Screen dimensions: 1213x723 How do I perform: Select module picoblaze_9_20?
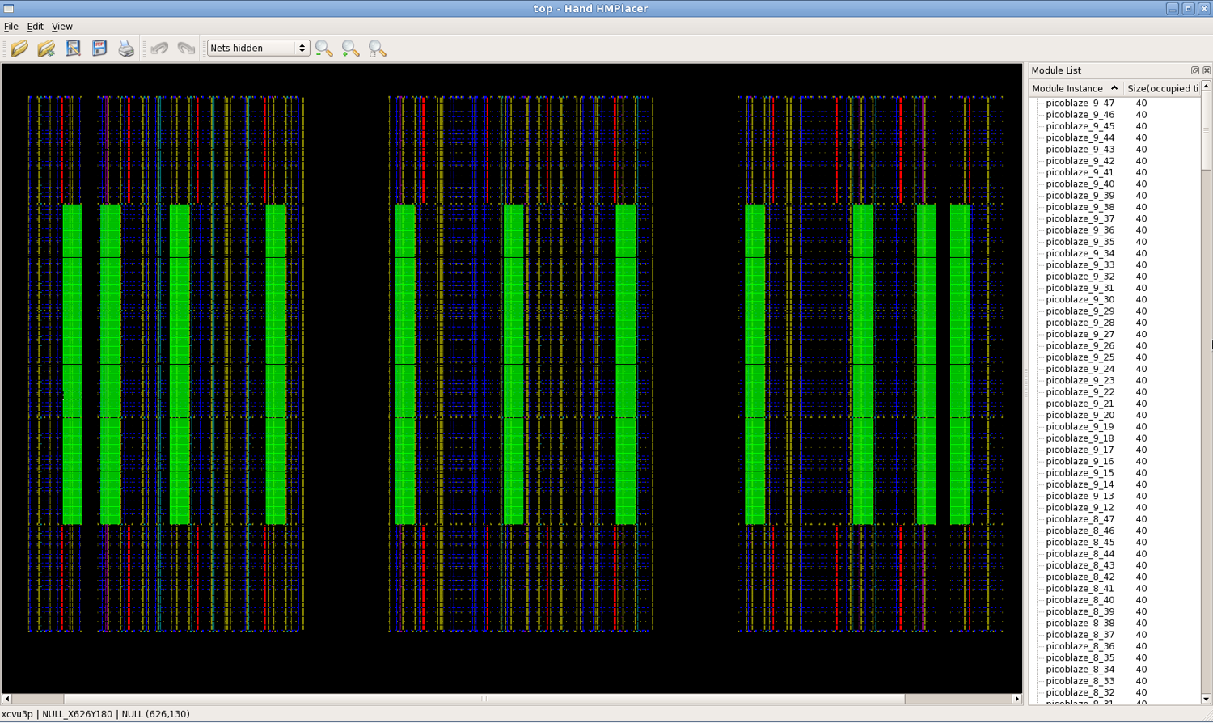1080,415
